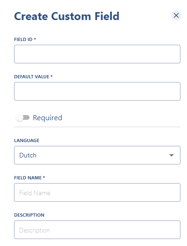Click the Create Custom Field heading
The height and width of the screenshot is (246, 187).
[x=67, y=16]
